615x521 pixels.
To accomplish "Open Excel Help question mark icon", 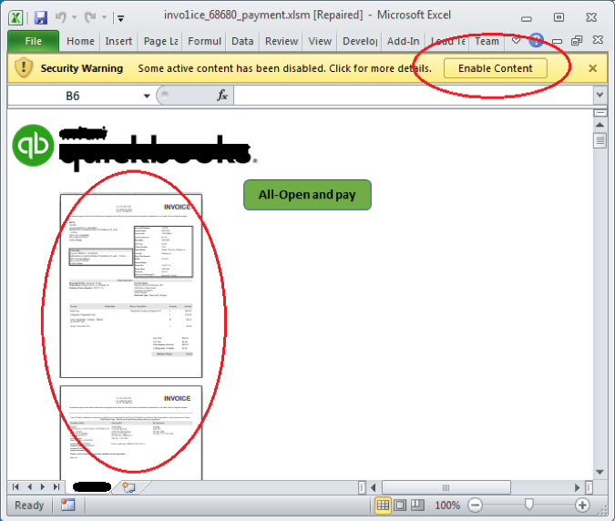I will click(x=536, y=41).
